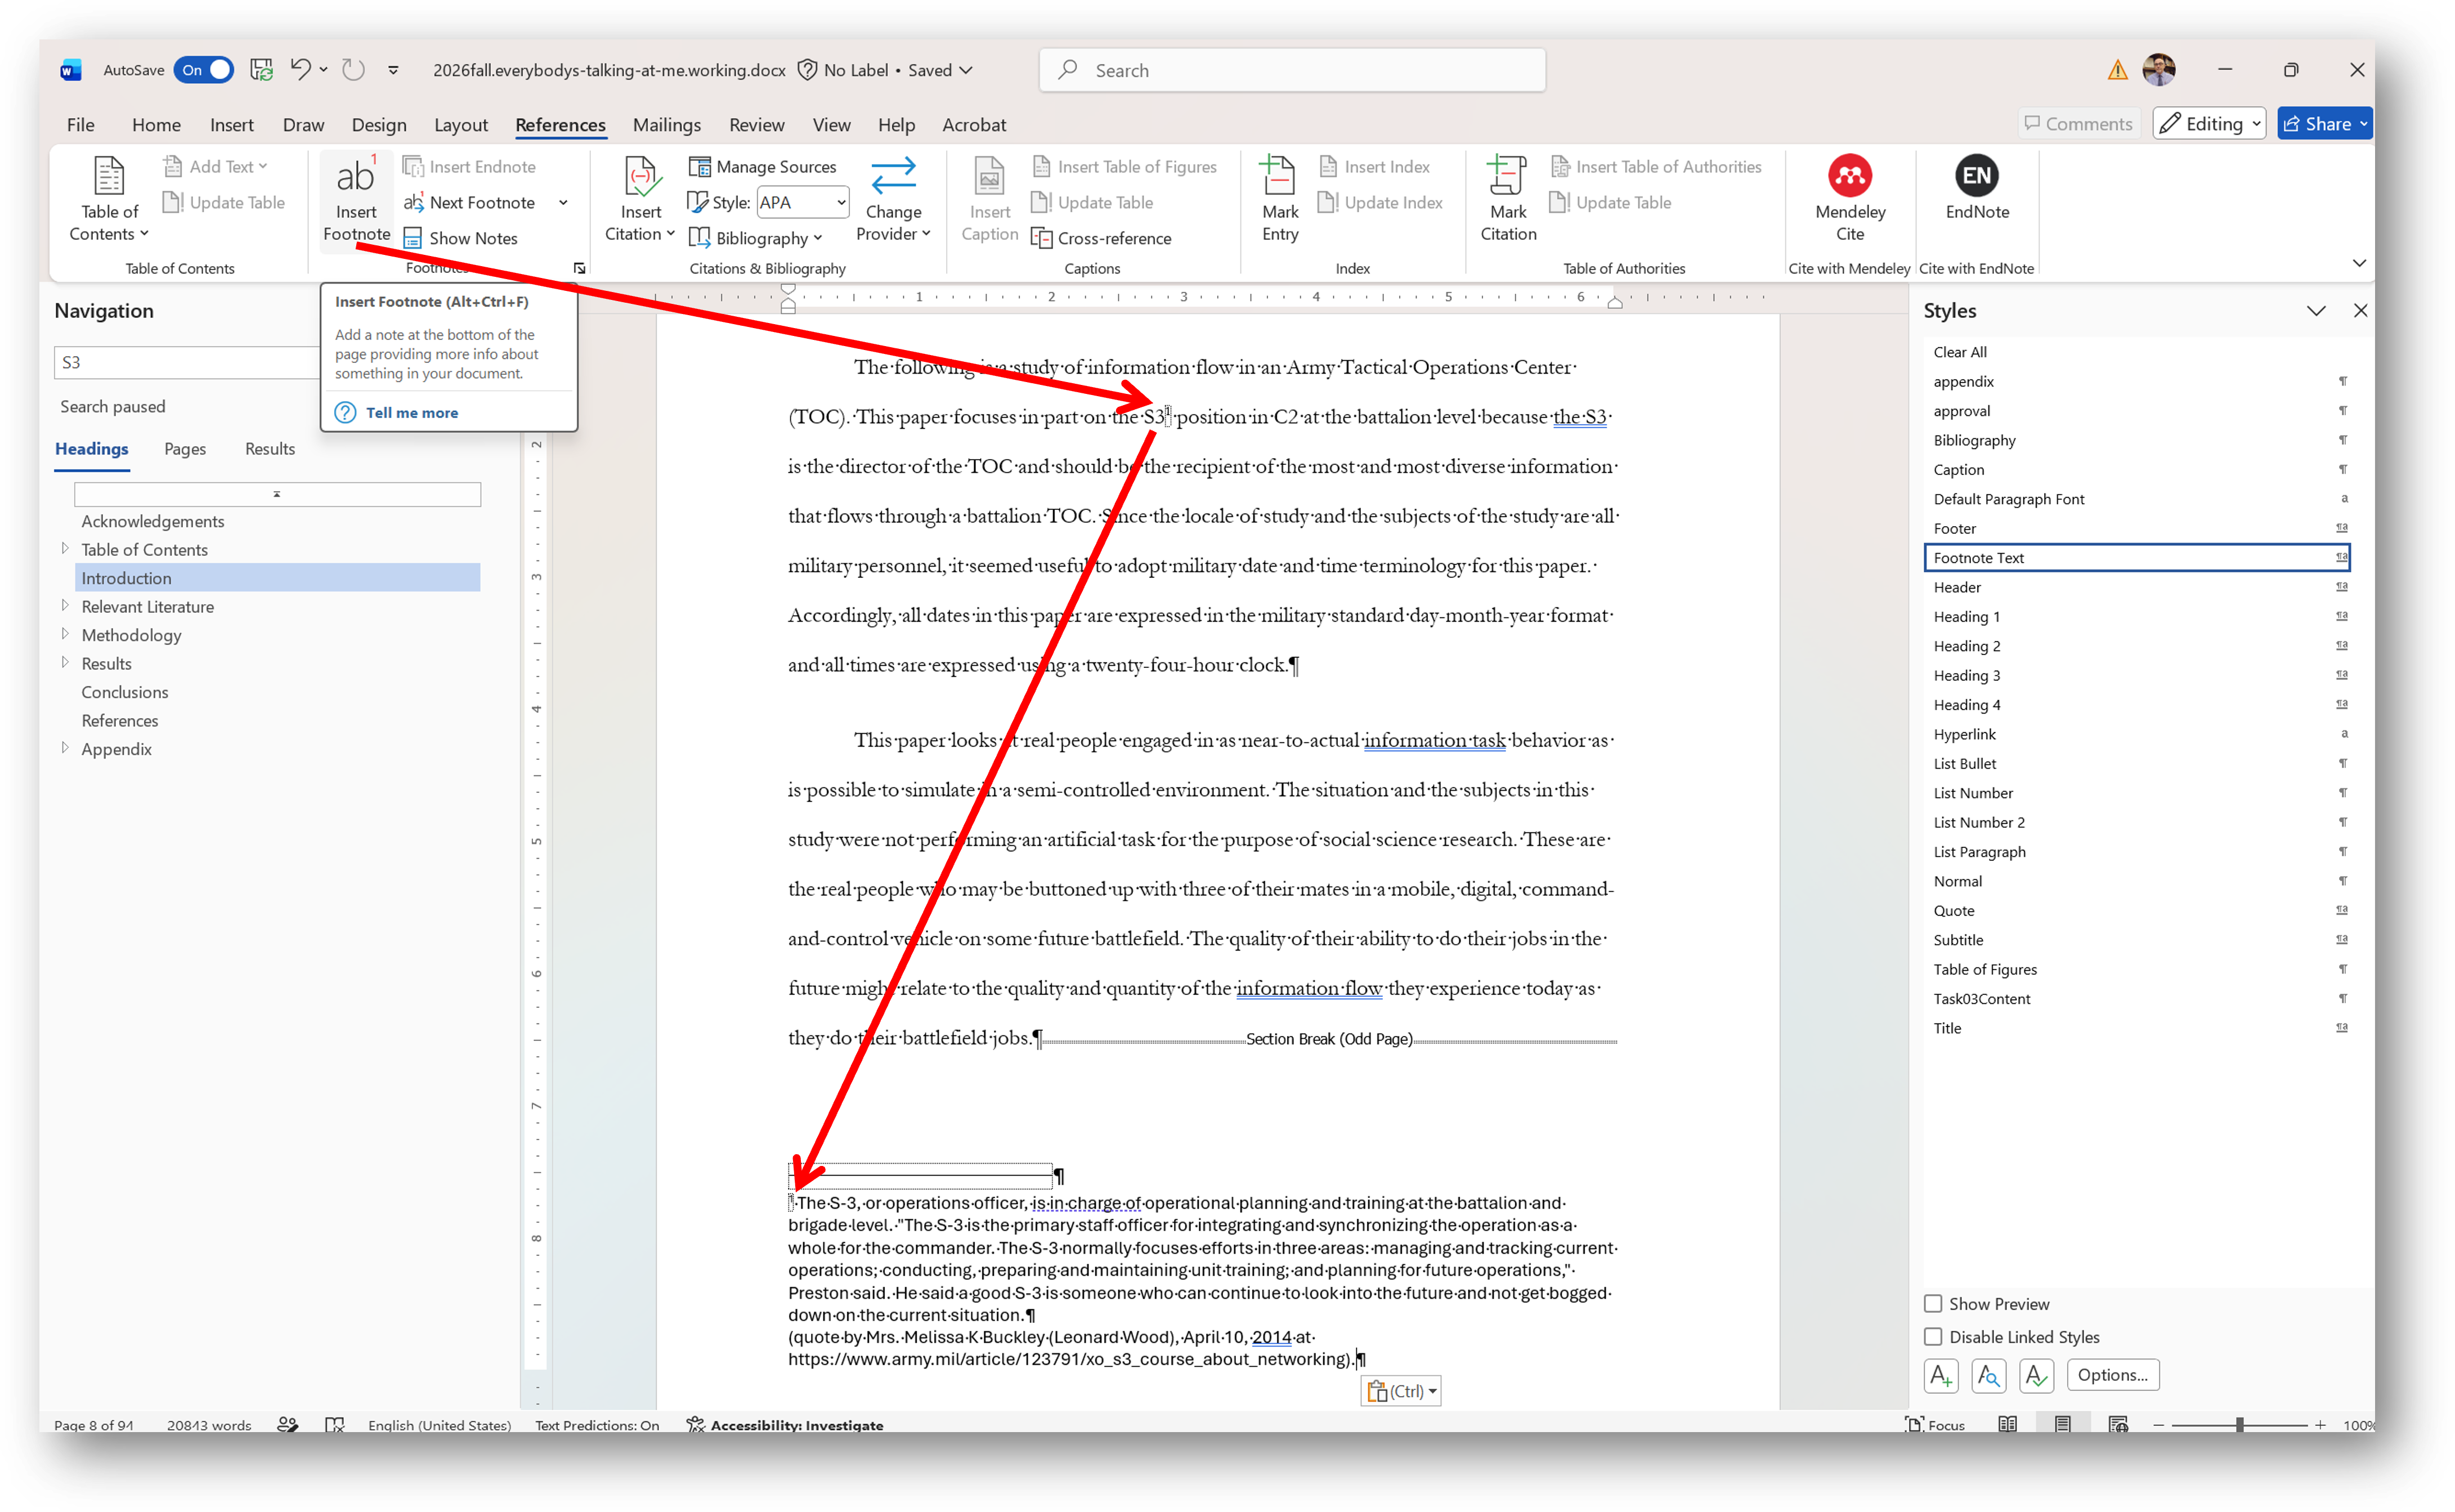Click the New Style button in Styles pane
This screenshot has width=2455, height=1512.
pyautogui.click(x=1940, y=1375)
